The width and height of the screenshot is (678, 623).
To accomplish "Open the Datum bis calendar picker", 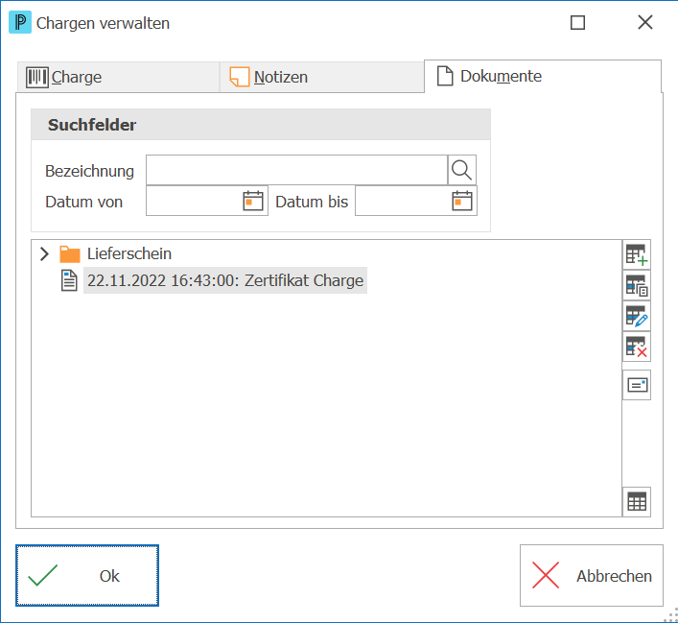I will pos(462,201).
